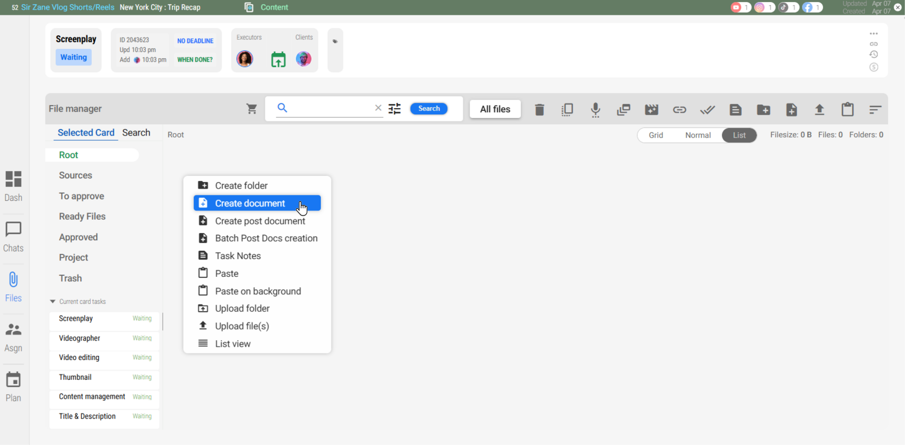Click the Waiting status button
Screen dimensions: 905x445
tap(73, 57)
